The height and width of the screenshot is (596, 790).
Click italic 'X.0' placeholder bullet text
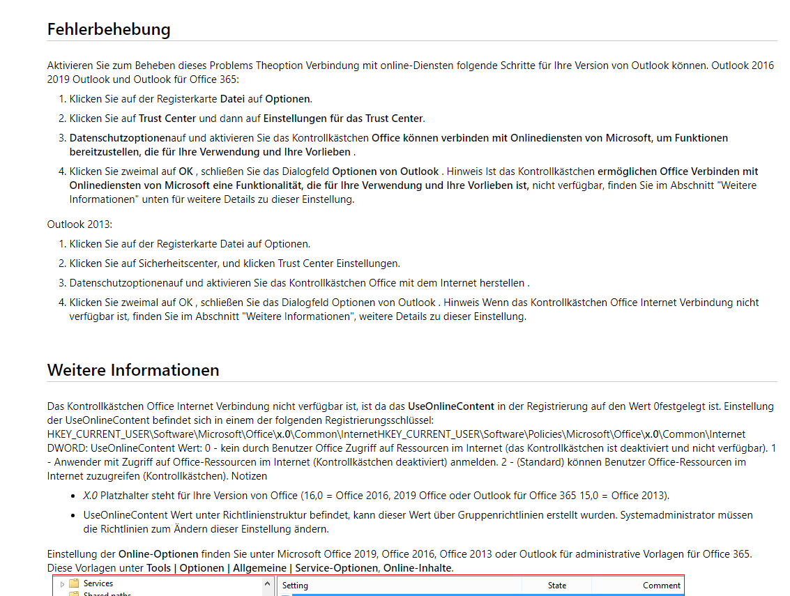coord(90,496)
